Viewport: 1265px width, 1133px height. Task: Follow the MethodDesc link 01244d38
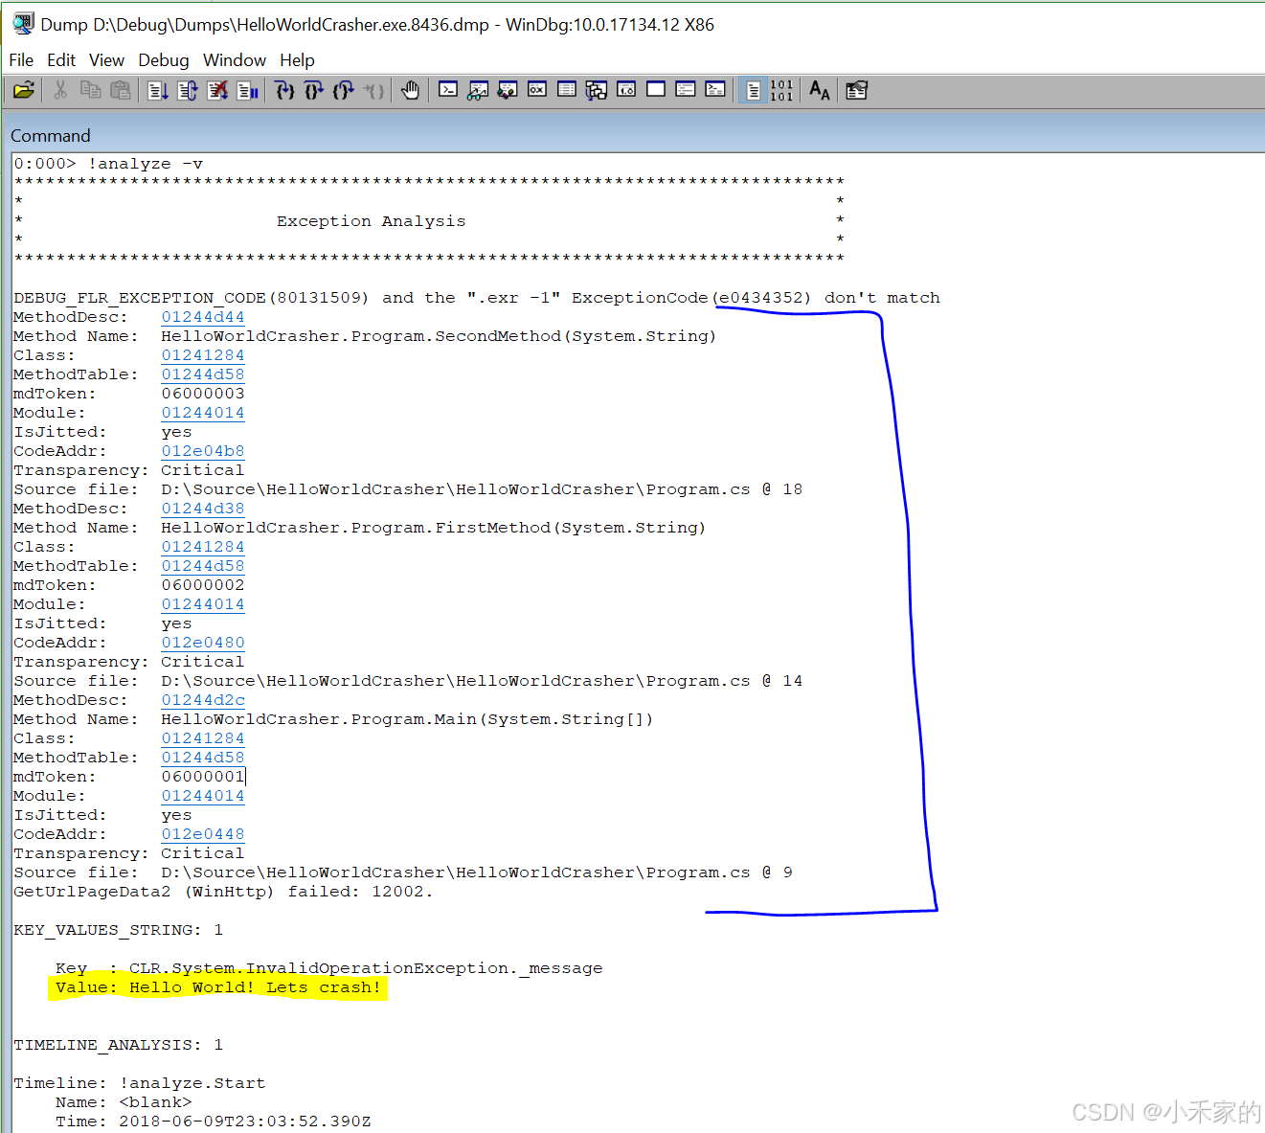[203, 509]
